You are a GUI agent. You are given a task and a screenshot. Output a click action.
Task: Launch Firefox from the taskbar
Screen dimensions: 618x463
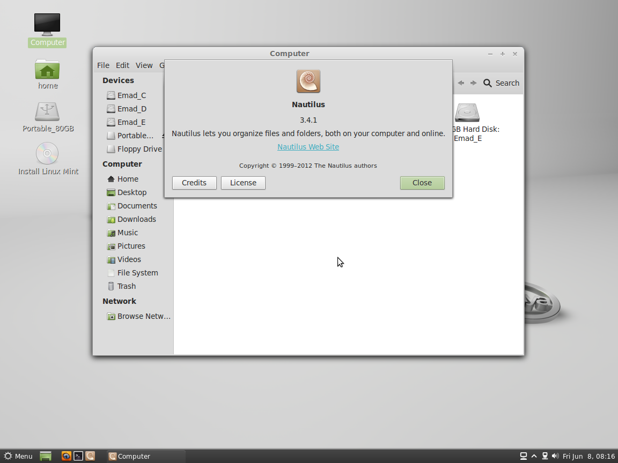(x=66, y=456)
